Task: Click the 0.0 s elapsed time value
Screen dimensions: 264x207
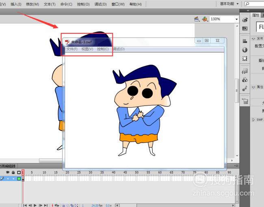Action: [x=108, y=205]
